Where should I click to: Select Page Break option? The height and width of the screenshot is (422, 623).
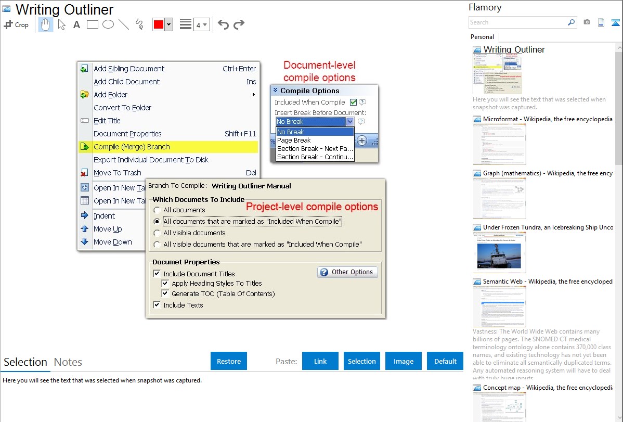(315, 140)
